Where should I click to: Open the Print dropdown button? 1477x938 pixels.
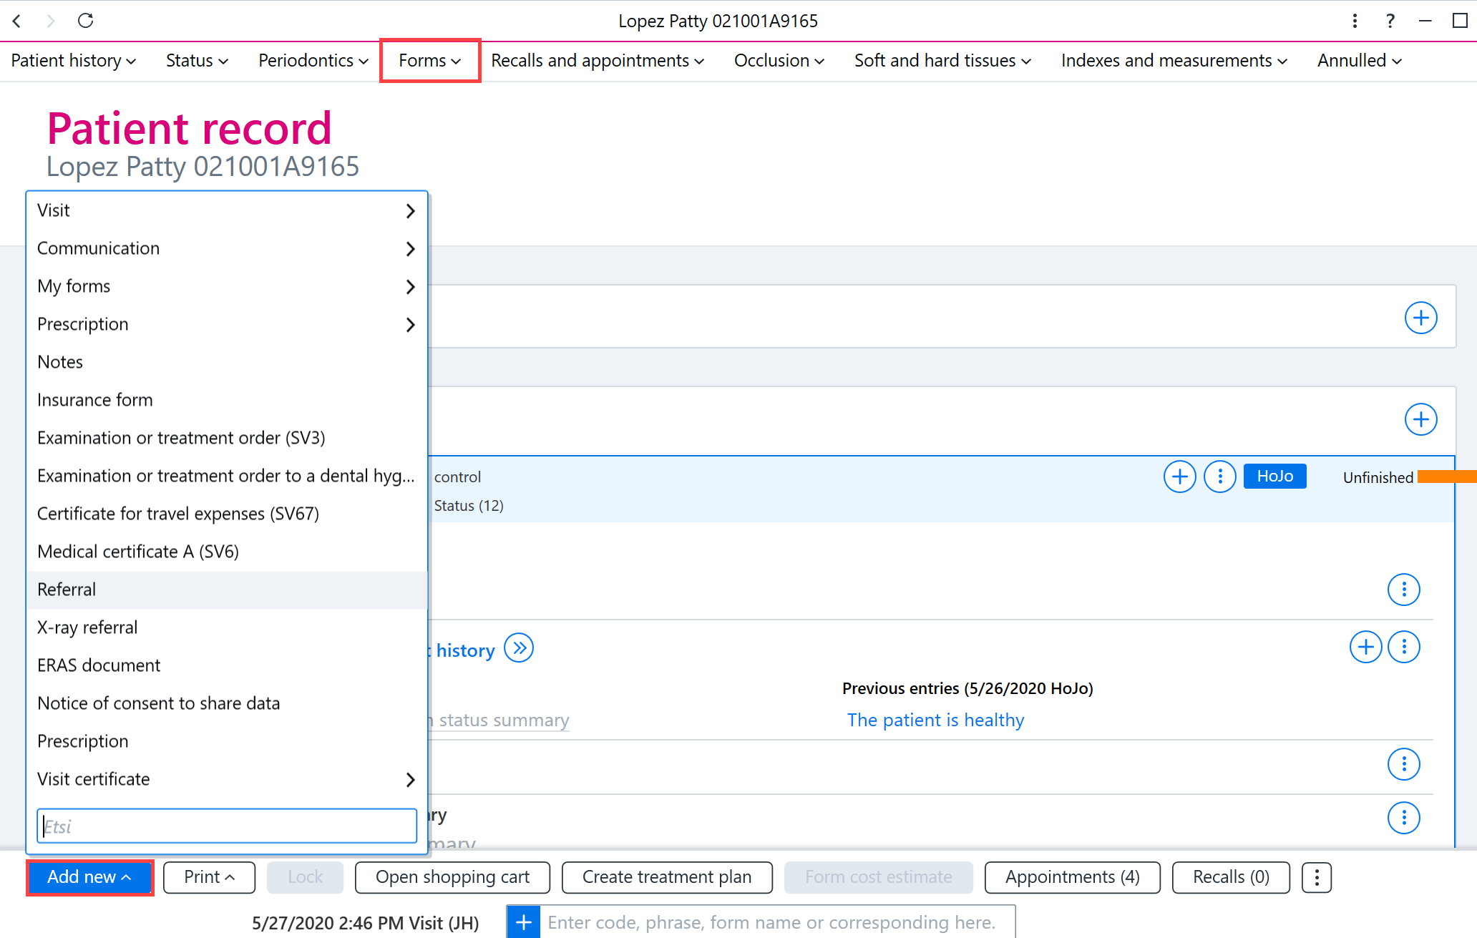(x=209, y=877)
